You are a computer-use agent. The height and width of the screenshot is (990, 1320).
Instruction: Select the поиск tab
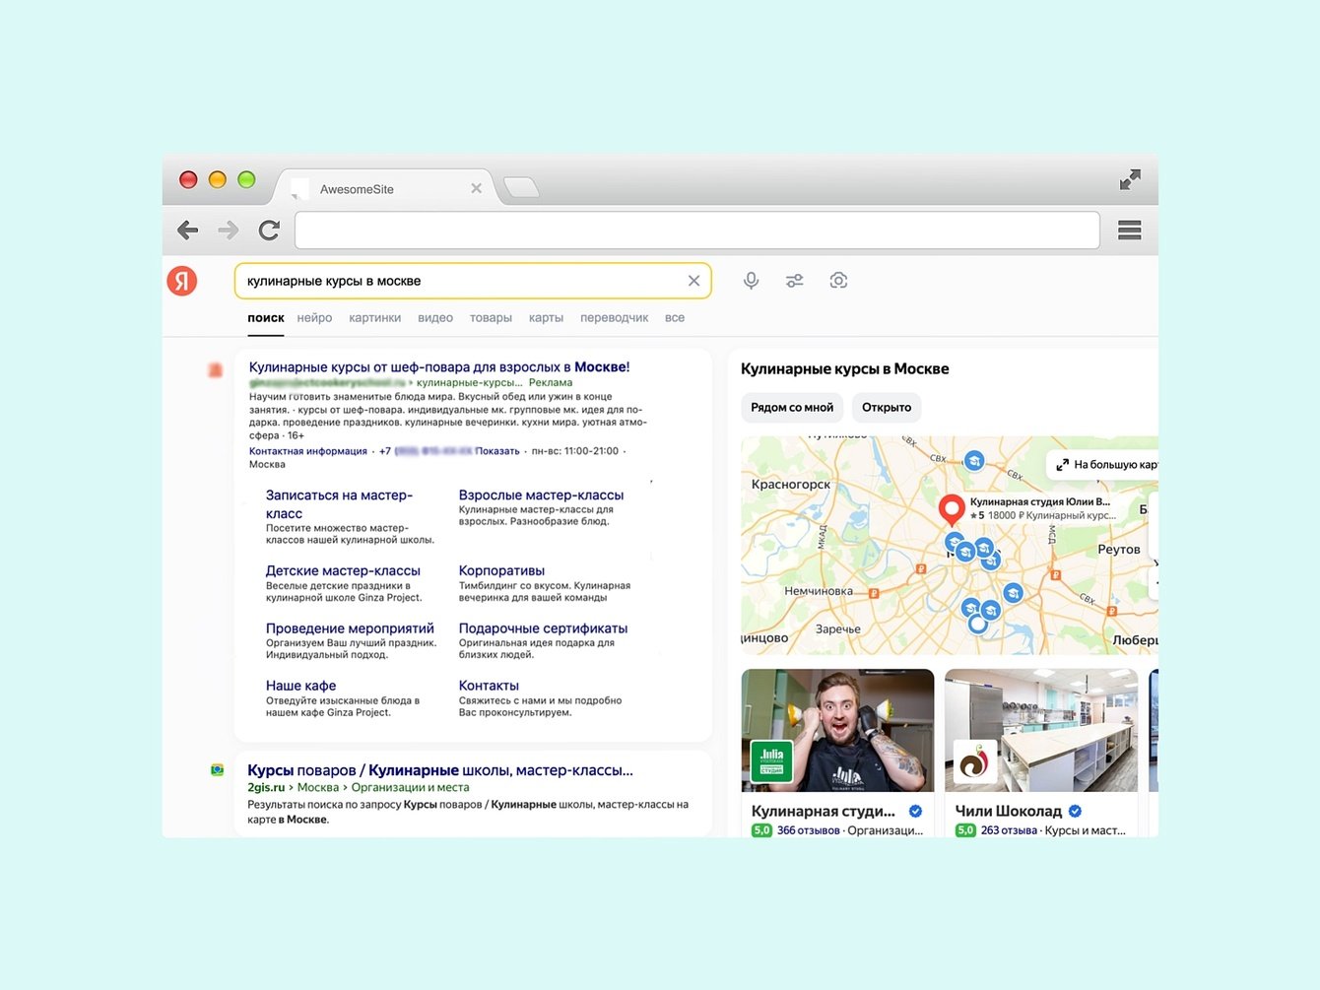click(266, 318)
